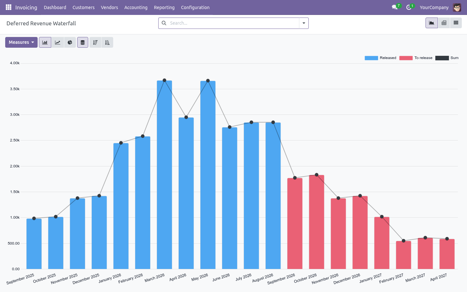The width and height of the screenshot is (467, 292).
Task: Open the Customers menu
Action: (x=83, y=7)
